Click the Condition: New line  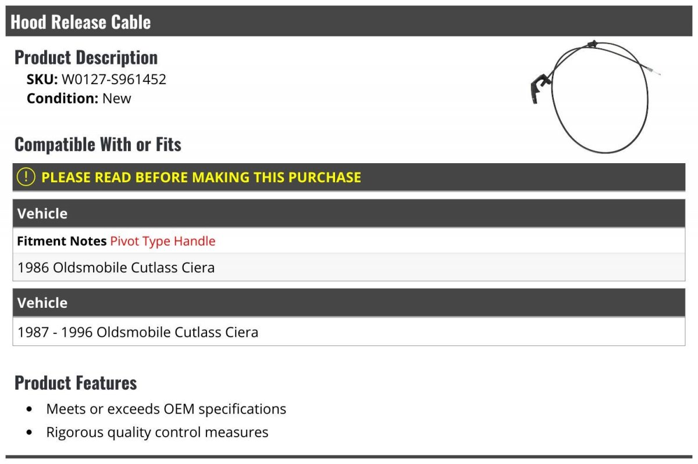pyautogui.click(x=79, y=98)
